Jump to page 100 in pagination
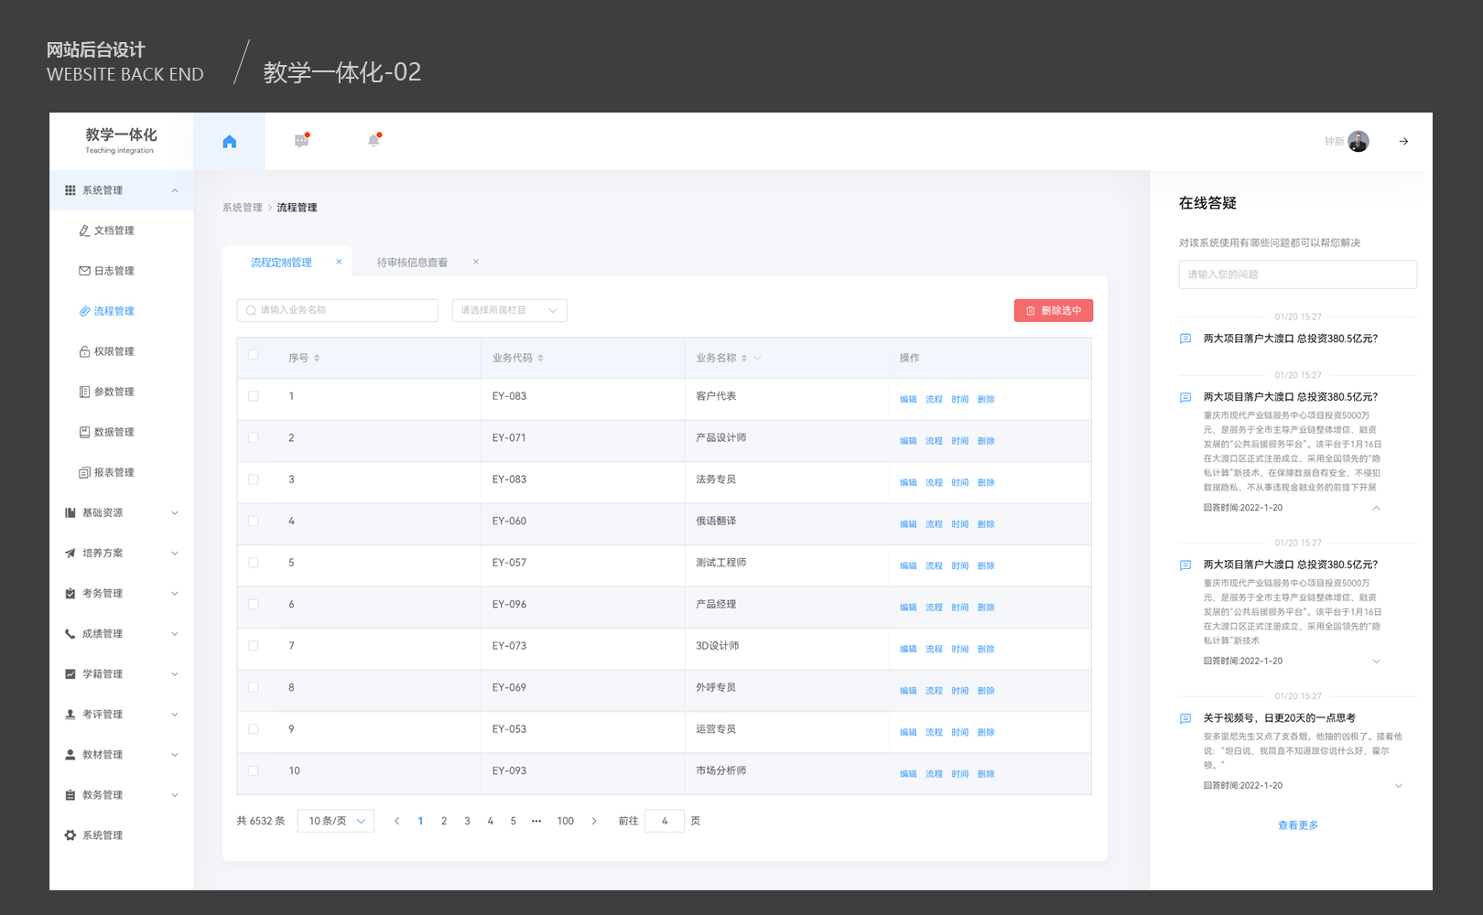The image size is (1483, 915). coord(566,821)
